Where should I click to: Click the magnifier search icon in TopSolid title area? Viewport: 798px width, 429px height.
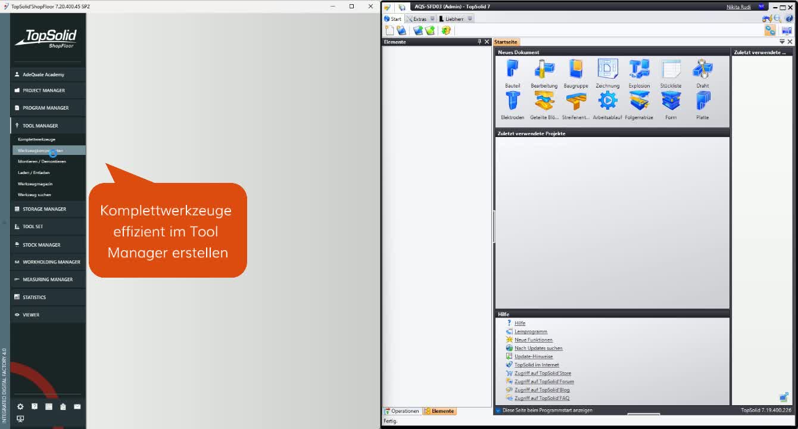click(x=778, y=18)
